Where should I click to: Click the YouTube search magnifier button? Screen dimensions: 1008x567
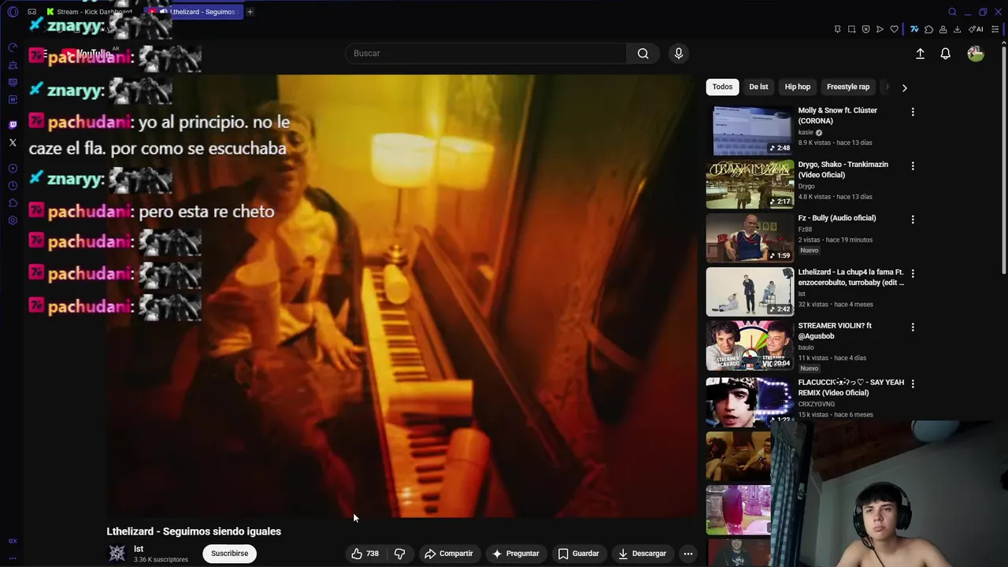pos(643,54)
